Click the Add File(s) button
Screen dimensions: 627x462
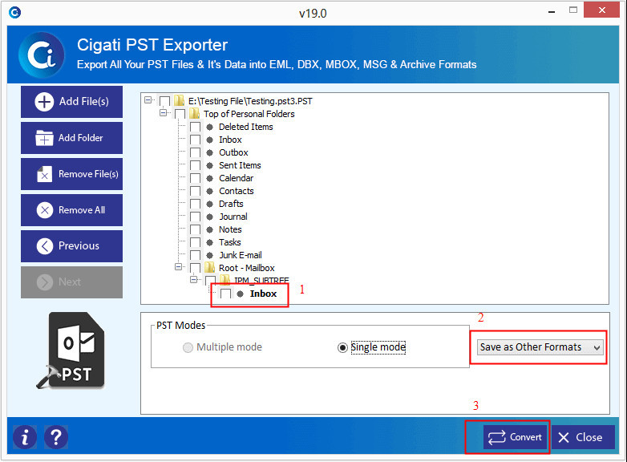(71, 102)
